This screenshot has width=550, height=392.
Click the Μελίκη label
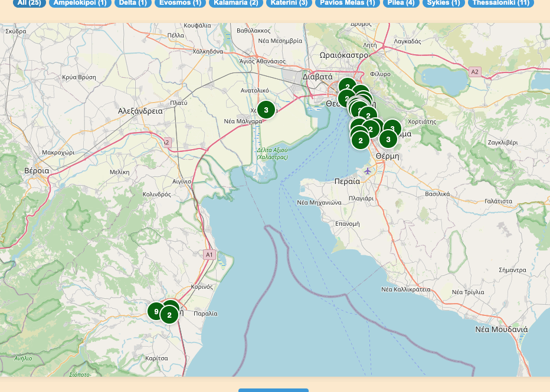pos(120,172)
